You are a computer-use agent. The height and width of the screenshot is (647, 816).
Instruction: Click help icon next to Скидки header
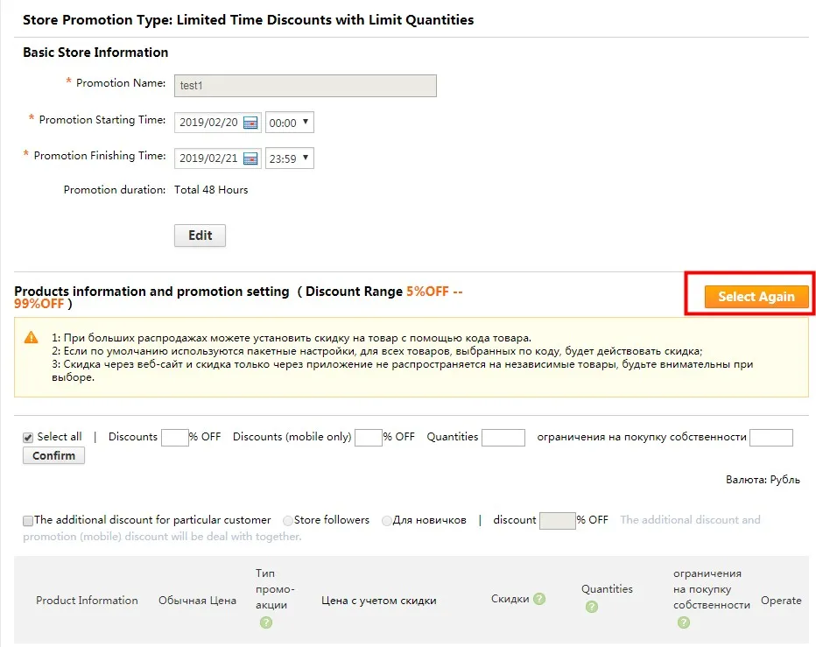tap(539, 599)
